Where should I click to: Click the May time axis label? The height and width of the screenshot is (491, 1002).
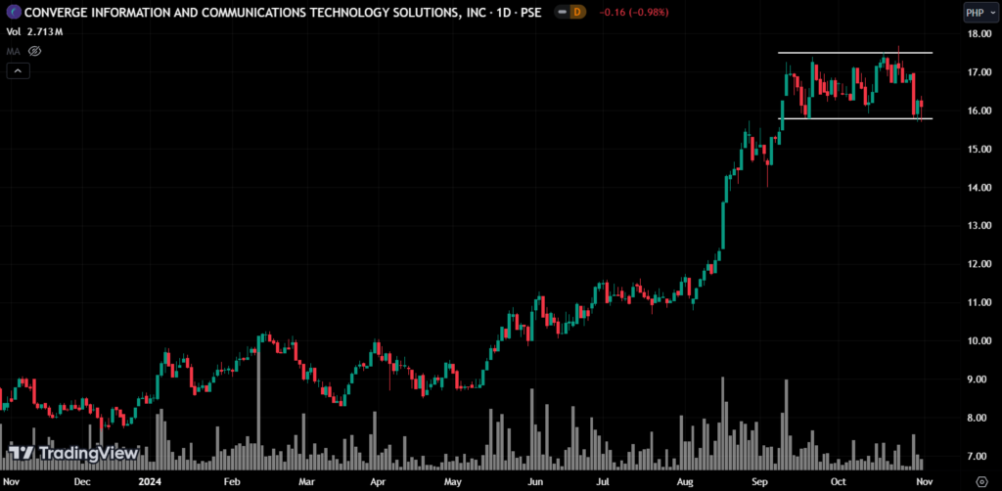(x=452, y=481)
